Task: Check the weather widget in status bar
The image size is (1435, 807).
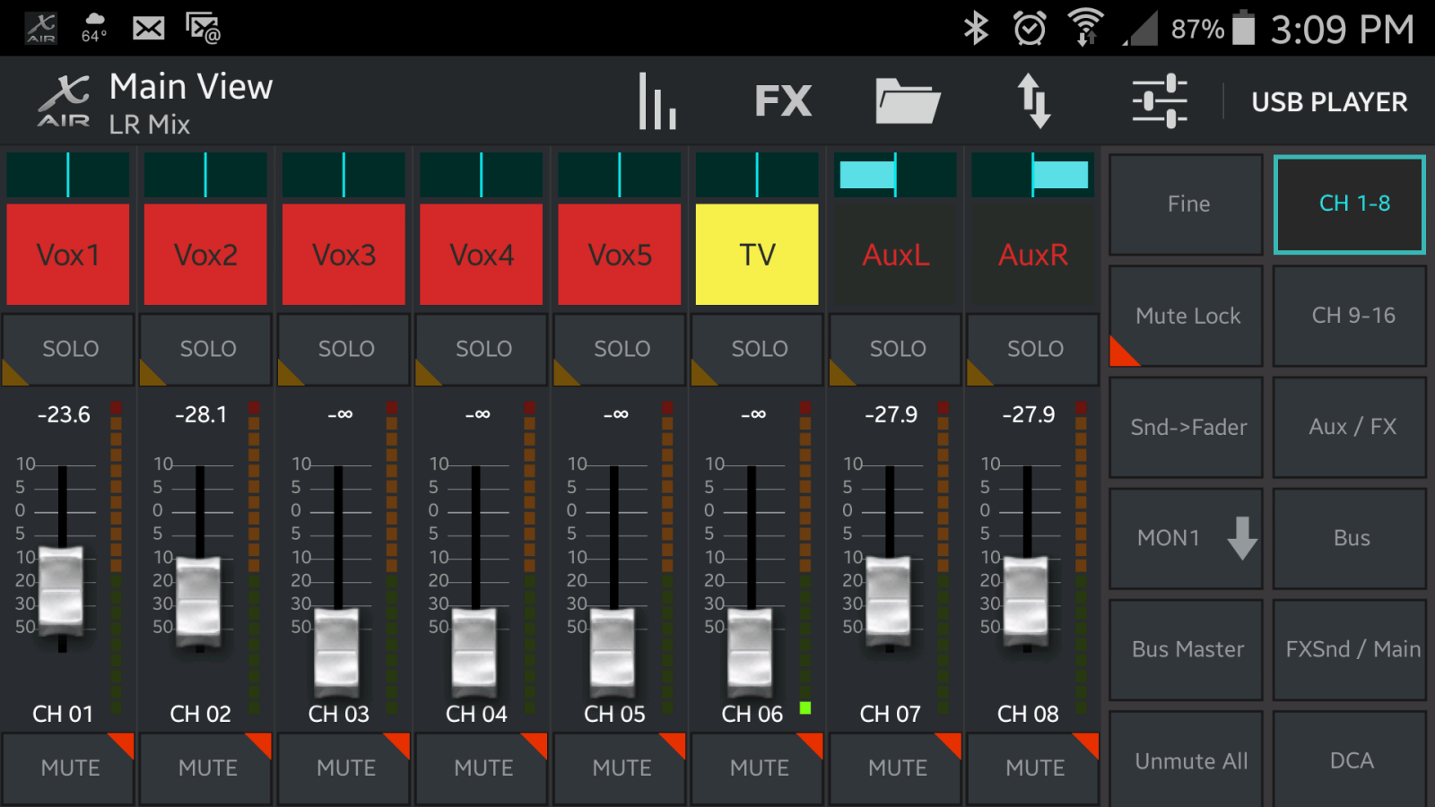Action: [93, 25]
